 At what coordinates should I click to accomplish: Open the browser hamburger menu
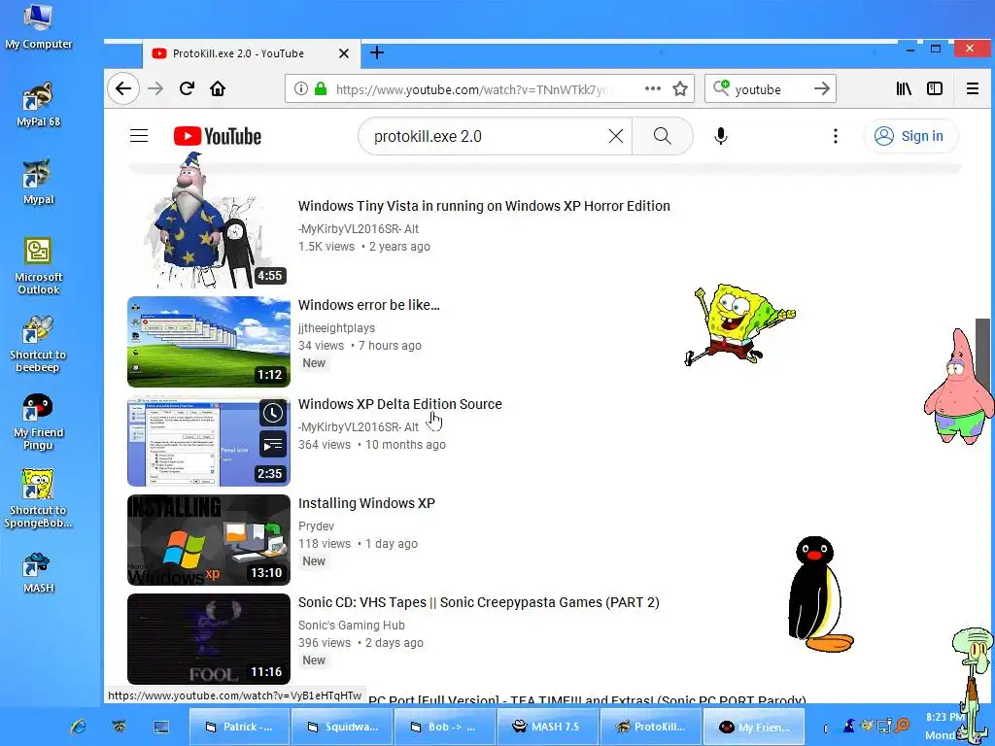click(x=972, y=88)
